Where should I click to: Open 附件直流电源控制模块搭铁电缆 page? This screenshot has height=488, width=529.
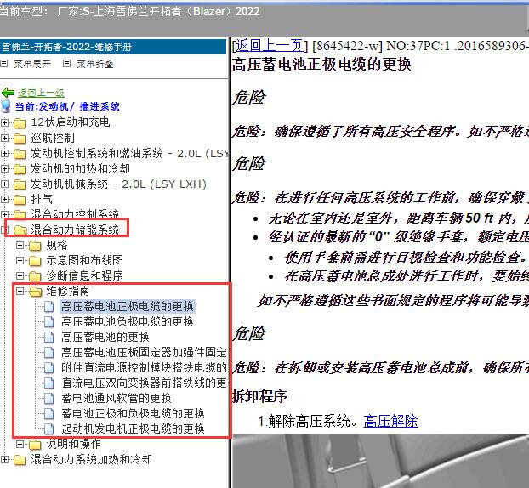pyautogui.click(x=144, y=367)
